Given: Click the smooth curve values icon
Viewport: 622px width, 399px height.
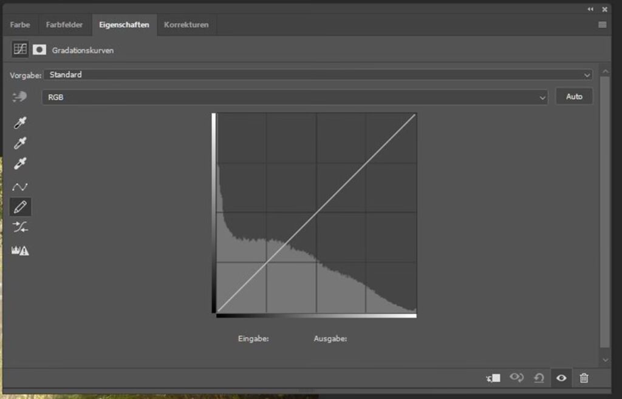Looking at the screenshot, I should [20, 227].
